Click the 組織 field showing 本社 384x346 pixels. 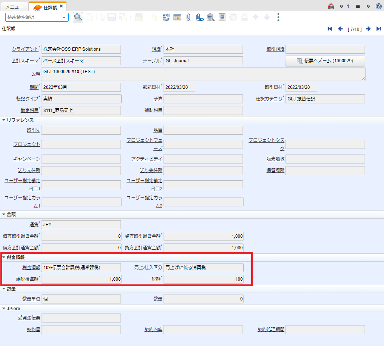pos(203,49)
